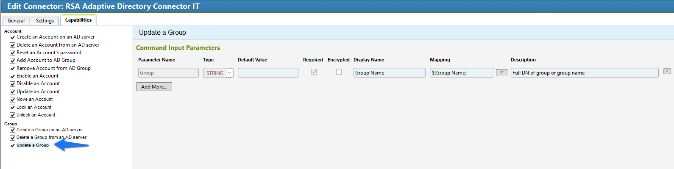Image resolution: width=674 pixels, height=169 pixels.
Task: Click the Default Value field
Action: 268,73
